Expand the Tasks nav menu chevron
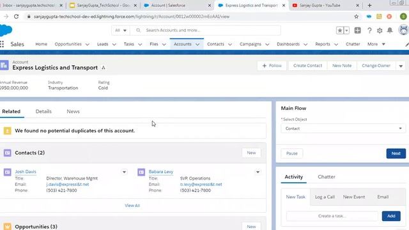The width and height of the screenshot is (409, 230). click(x=140, y=44)
